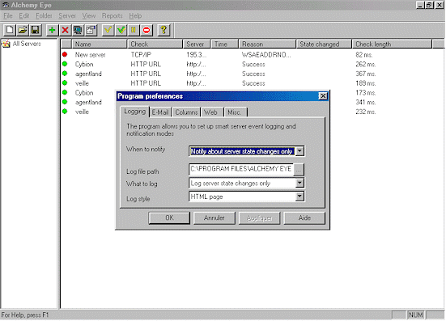The width and height of the screenshot is (446, 321).
Task: Close the Program preferences dialog
Action: coord(323,96)
